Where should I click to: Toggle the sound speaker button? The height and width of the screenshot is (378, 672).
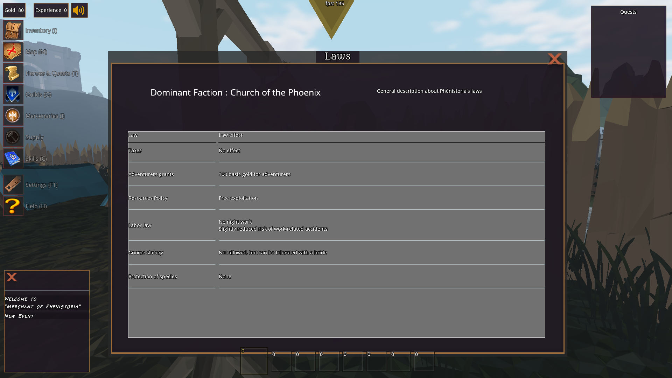pos(79,10)
